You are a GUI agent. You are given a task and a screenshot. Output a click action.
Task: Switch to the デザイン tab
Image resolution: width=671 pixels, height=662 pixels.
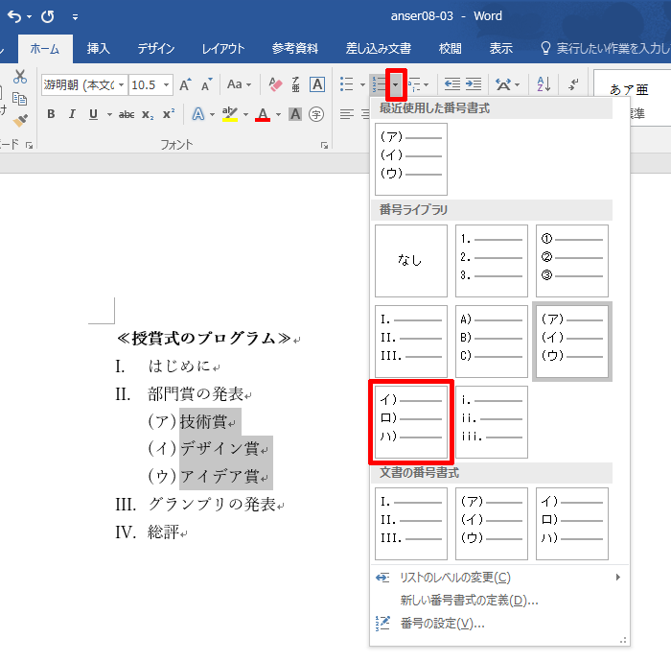(x=156, y=48)
